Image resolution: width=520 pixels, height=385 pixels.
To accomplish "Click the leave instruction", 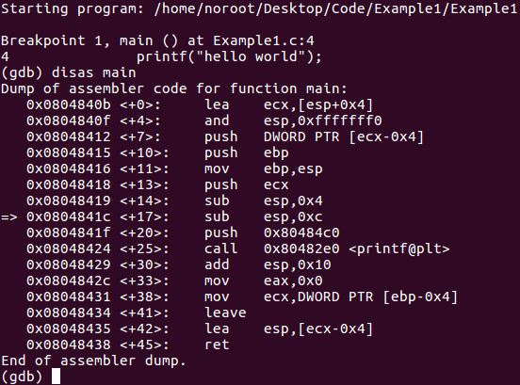I will (225, 313).
